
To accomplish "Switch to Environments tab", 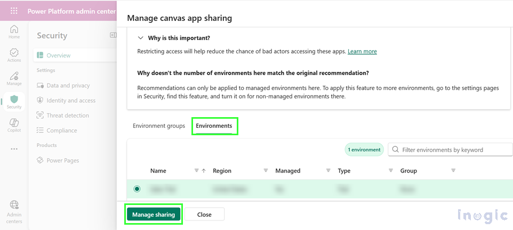I will (x=214, y=126).
